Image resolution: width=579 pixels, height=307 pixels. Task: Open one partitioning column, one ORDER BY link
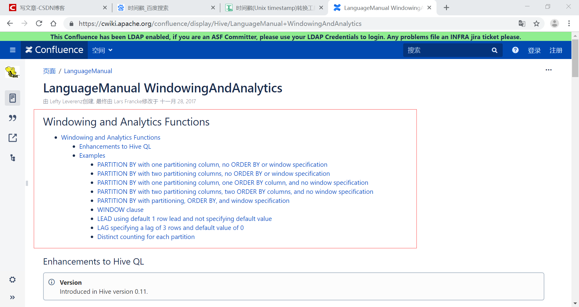(233, 183)
